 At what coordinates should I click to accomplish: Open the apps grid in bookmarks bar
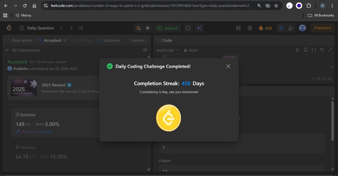[x=5, y=15]
